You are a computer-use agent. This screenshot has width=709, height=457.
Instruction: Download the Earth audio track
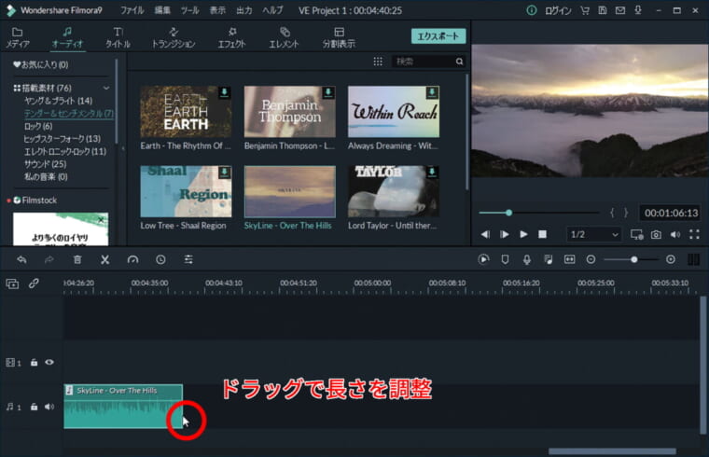pyautogui.click(x=224, y=92)
